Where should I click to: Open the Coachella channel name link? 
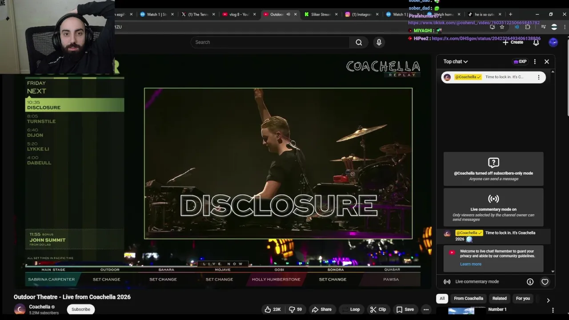pos(40,307)
